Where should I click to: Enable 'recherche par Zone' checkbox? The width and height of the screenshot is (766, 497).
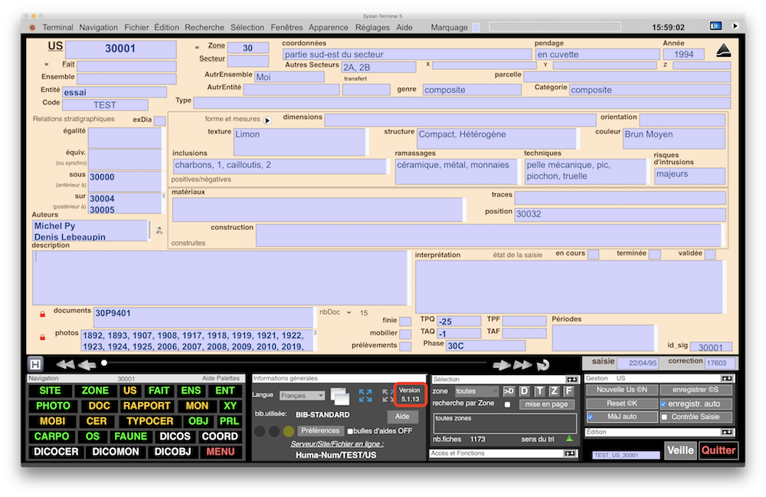click(x=508, y=404)
